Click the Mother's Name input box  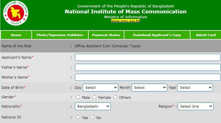point(148,77)
